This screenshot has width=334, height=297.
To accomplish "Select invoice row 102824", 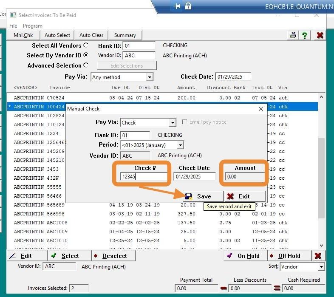I will pos(162,116).
